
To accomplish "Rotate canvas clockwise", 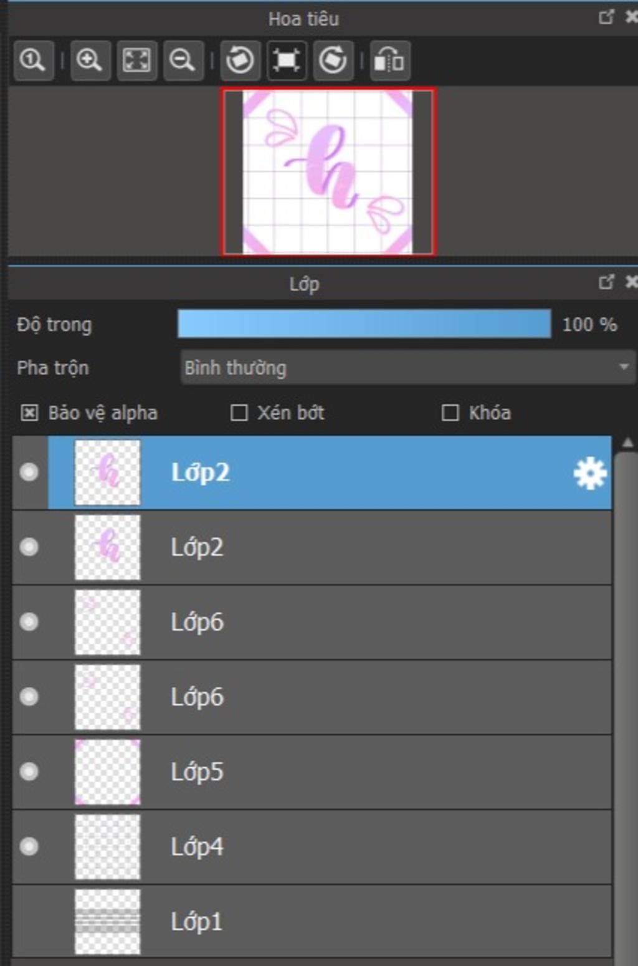I will pos(333,60).
